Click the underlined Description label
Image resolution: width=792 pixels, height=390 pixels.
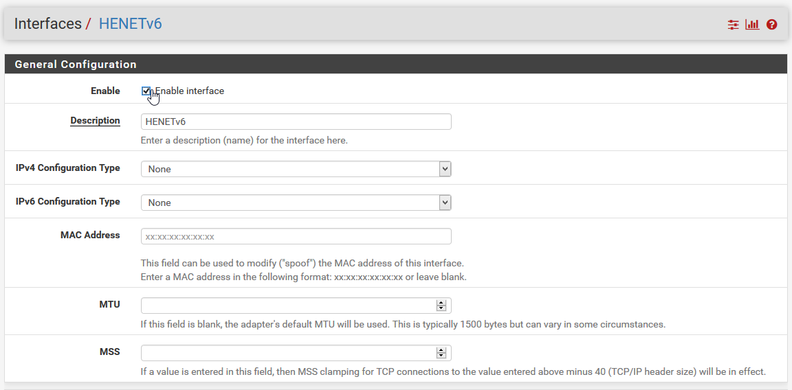pos(95,121)
